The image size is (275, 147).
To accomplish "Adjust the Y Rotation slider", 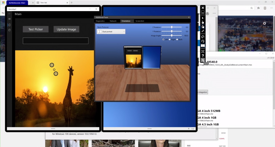I will [172, 31].
